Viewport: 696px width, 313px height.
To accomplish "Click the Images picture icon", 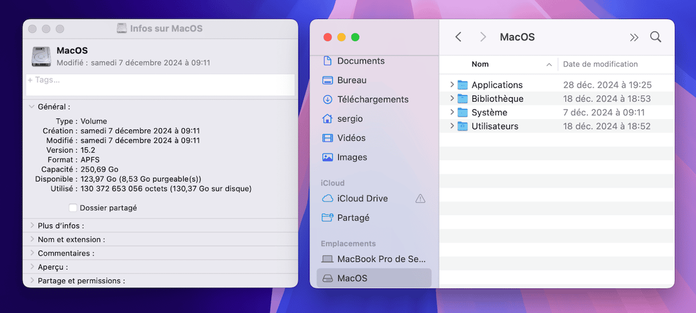I will [x=327, y=157].
